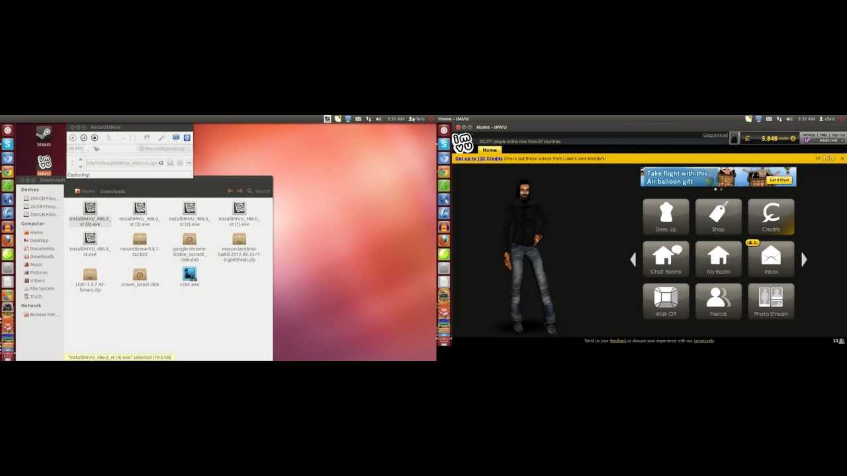Select the steam_latest.deb file
This screenshot has width=847, height=476.
[x=140, y=278]
